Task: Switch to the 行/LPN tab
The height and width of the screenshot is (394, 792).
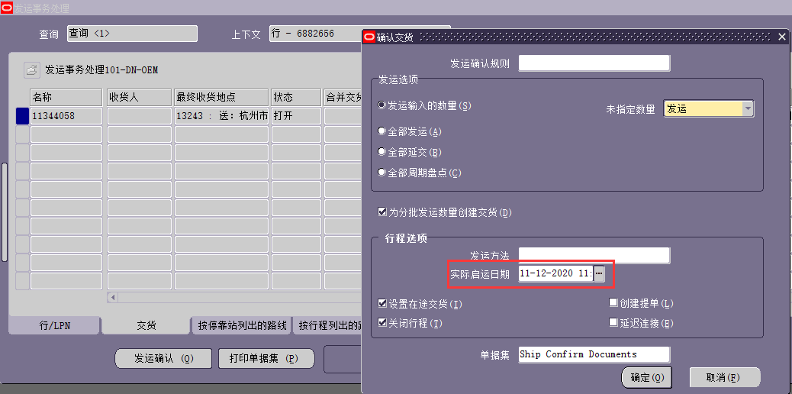Action: coord(54,325)
